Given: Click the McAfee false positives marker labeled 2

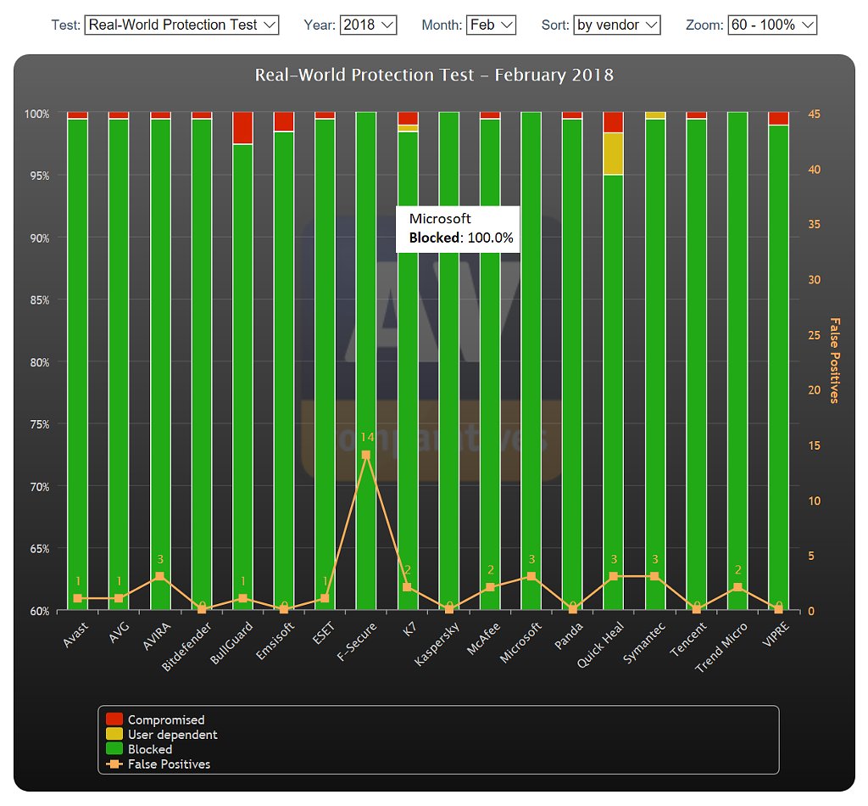Looking at the screenshot, I should pos(490,587).
